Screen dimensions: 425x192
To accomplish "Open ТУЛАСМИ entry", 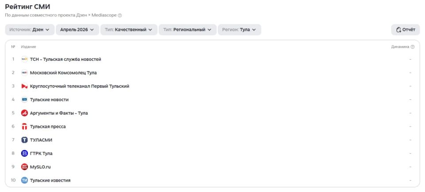I will click(41, 140).
